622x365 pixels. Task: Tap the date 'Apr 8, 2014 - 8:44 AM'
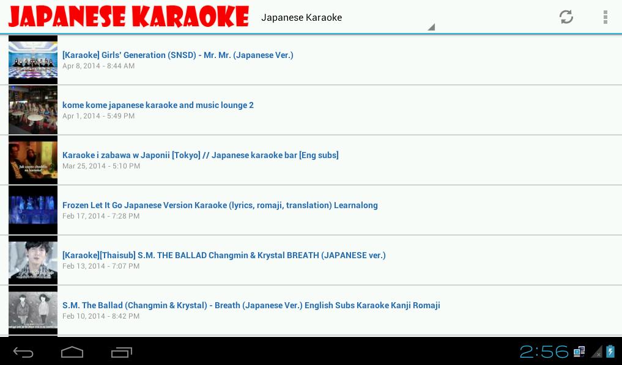(x=98, y=66)
